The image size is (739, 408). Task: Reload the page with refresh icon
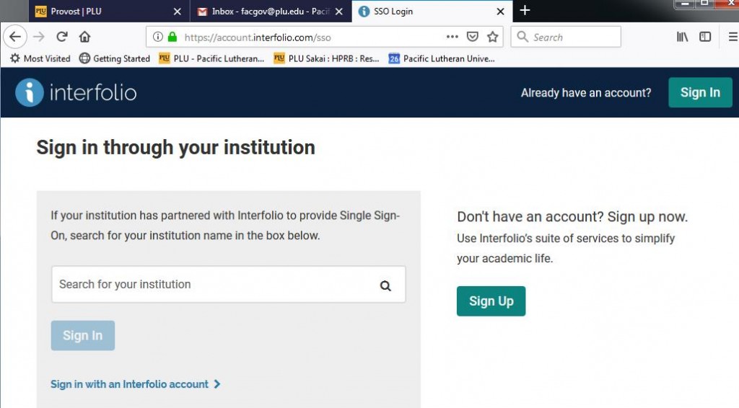(62, 37)
